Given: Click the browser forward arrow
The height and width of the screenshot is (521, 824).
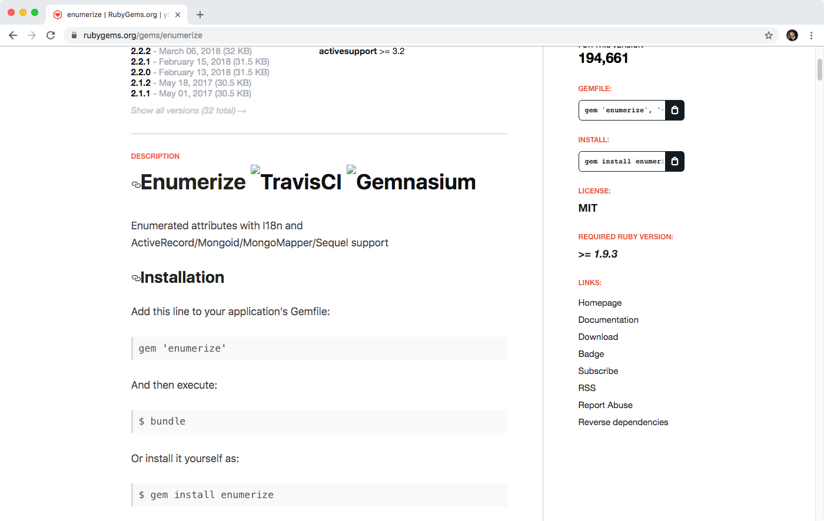Looking at the screenshot, I should coord(32,35).
